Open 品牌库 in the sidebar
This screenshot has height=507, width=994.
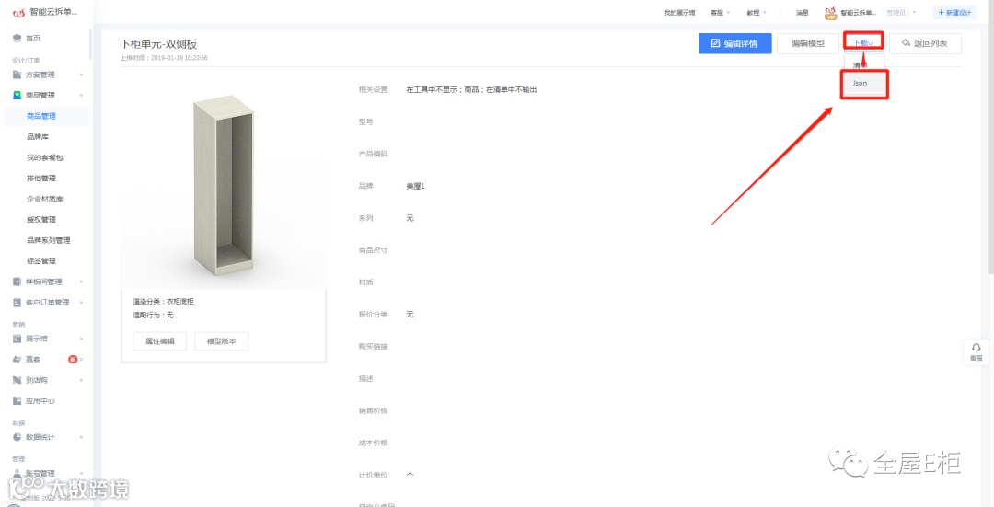(38, 137)
